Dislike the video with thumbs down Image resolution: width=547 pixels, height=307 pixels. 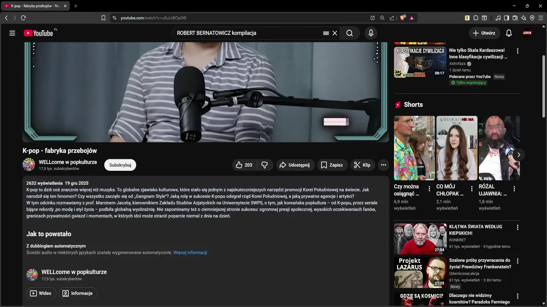click(265, 165)
